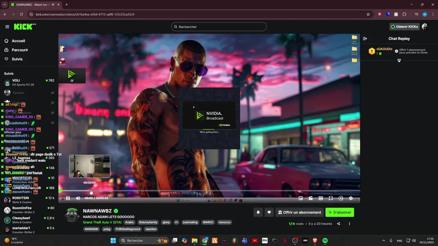Toggle the notification bell for NAWNAWBZ

click(258, 212)
